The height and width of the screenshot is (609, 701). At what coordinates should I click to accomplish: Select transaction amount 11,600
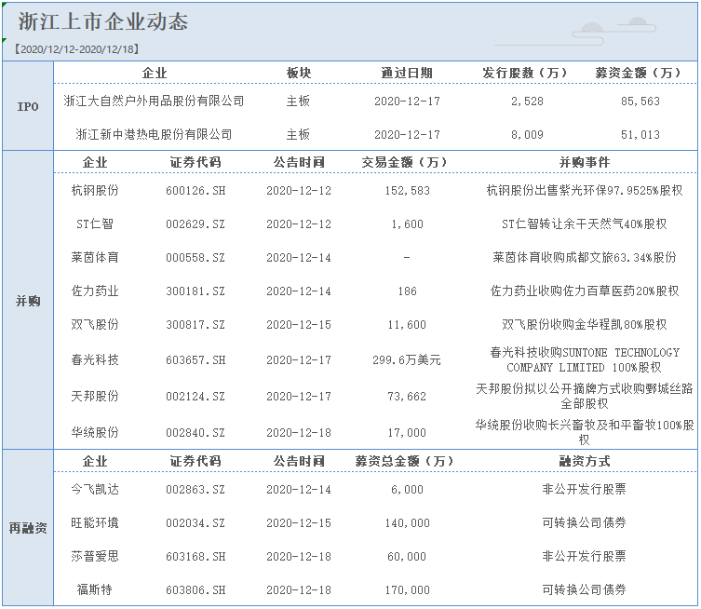[407, 325]
